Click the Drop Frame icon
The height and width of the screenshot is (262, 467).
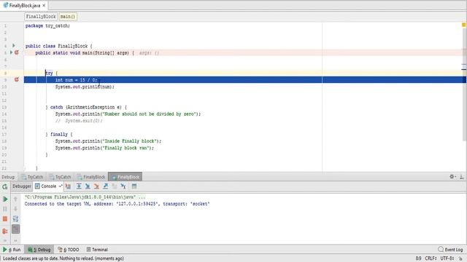click(115, 186)
